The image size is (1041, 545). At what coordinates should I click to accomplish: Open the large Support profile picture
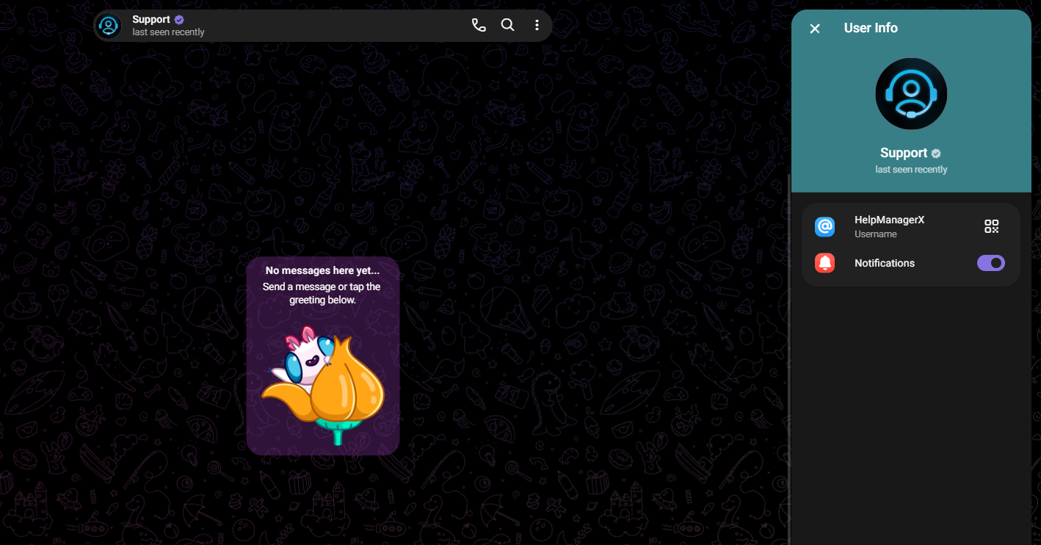pyautogui.click(x=911, y=94)
